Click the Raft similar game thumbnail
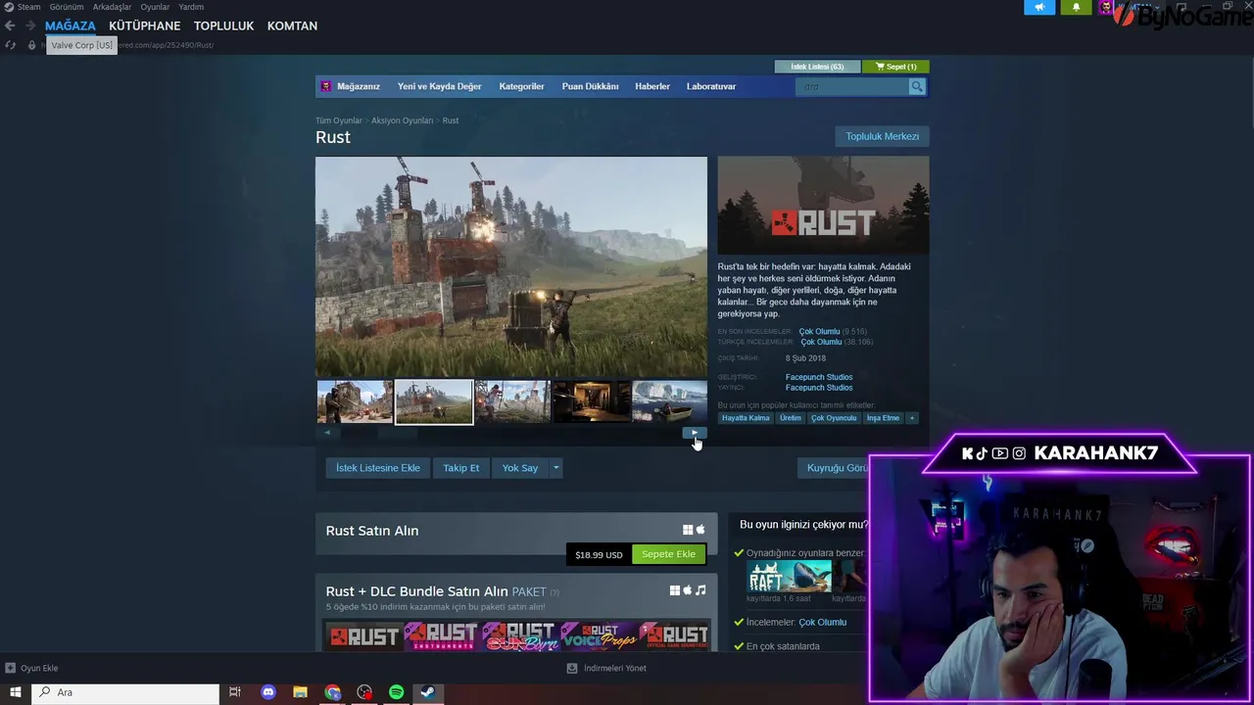1254x705 pixels. coord(789,577)
